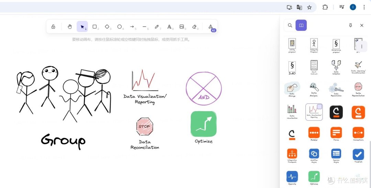Open the more tools AI menu
This screenshot has height=188, width=371.
pyautogui.click(x=211, y=27)
